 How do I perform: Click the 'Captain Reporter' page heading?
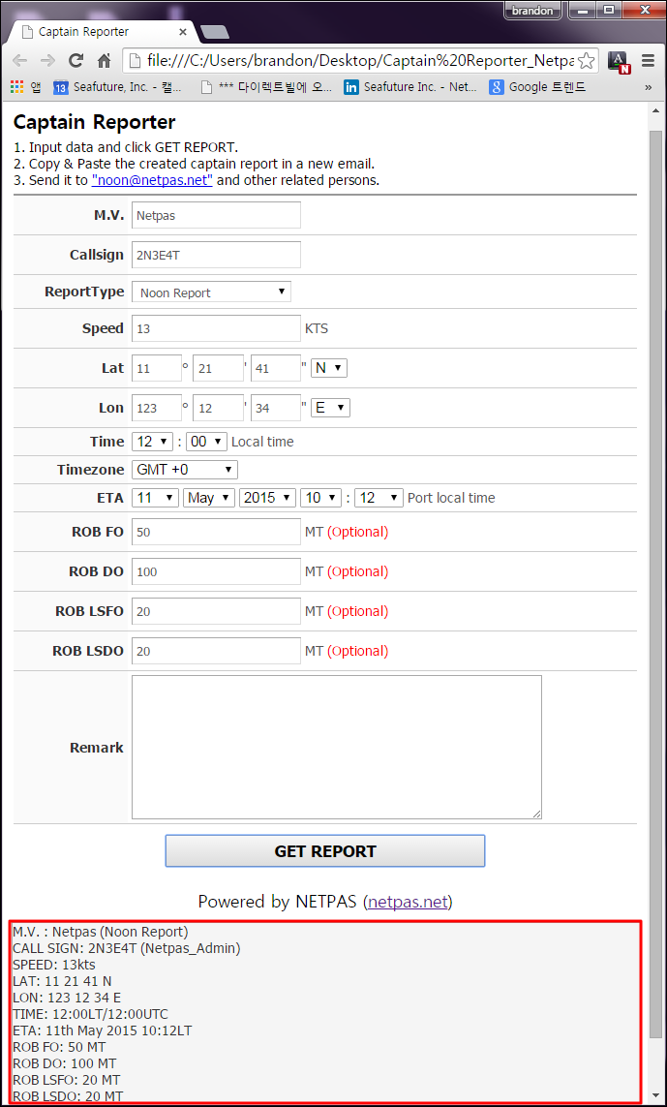pos(95,122)
